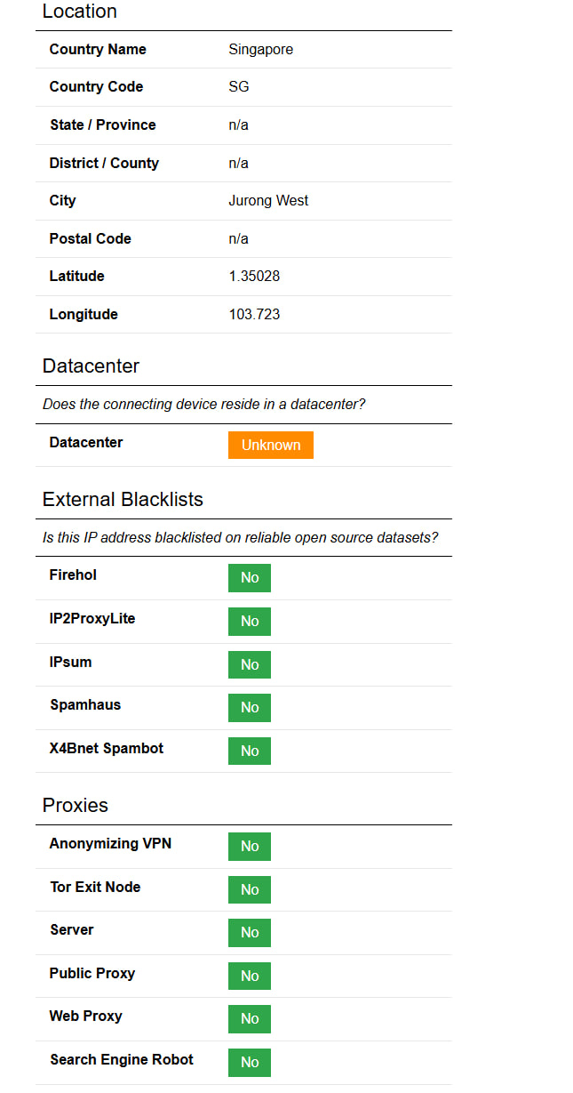Click the IPsum No badge
Screen dimensions: 573x1093
250,664
